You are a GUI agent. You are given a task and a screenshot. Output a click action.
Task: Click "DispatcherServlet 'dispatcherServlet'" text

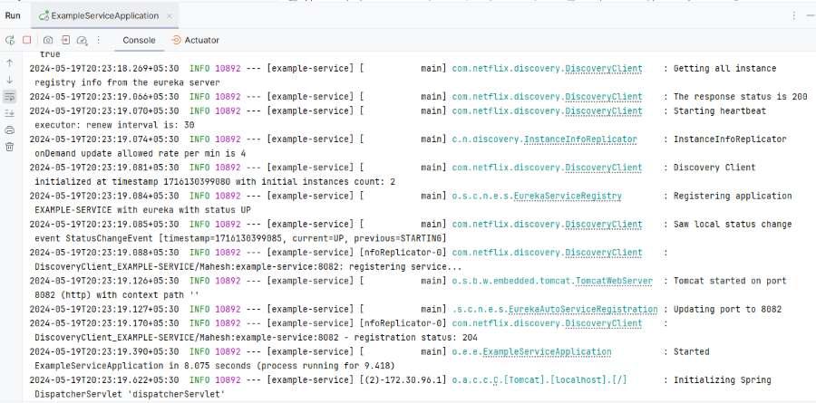click(130, 394)
